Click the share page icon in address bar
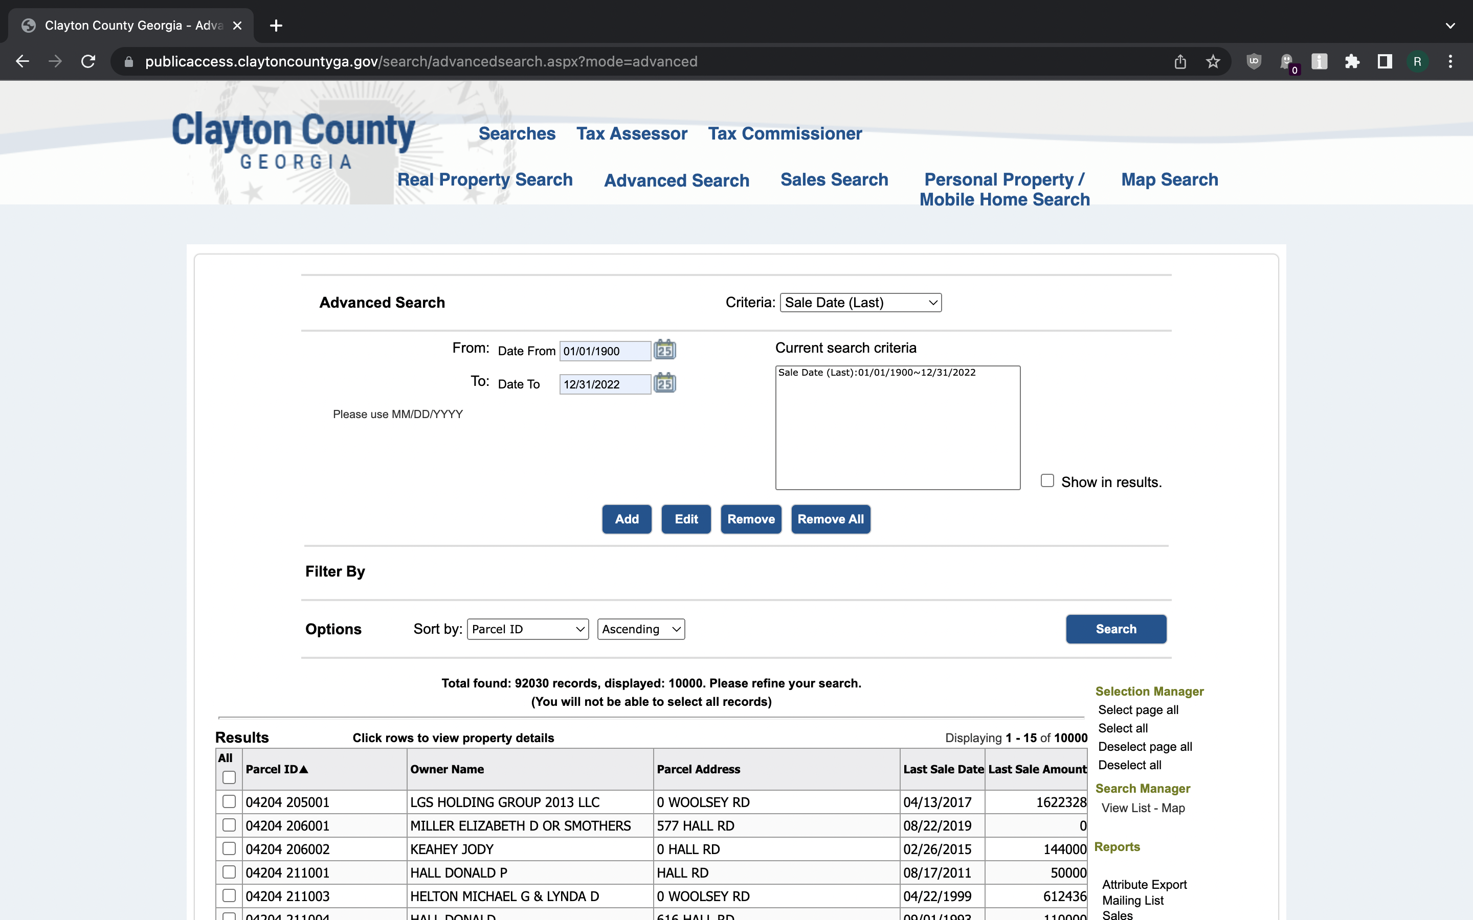Viewport: 1473px width, 920px height. click(x=1180, y=61)
